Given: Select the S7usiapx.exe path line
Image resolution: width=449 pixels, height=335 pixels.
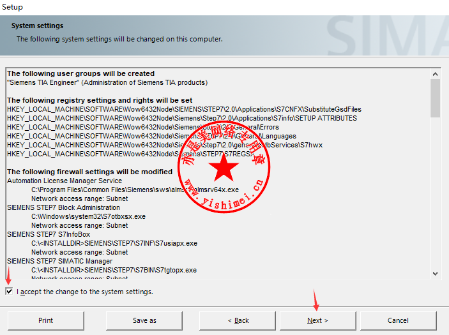Looking at the screenshot, I should pyautogui.click(x=114, y=243).
